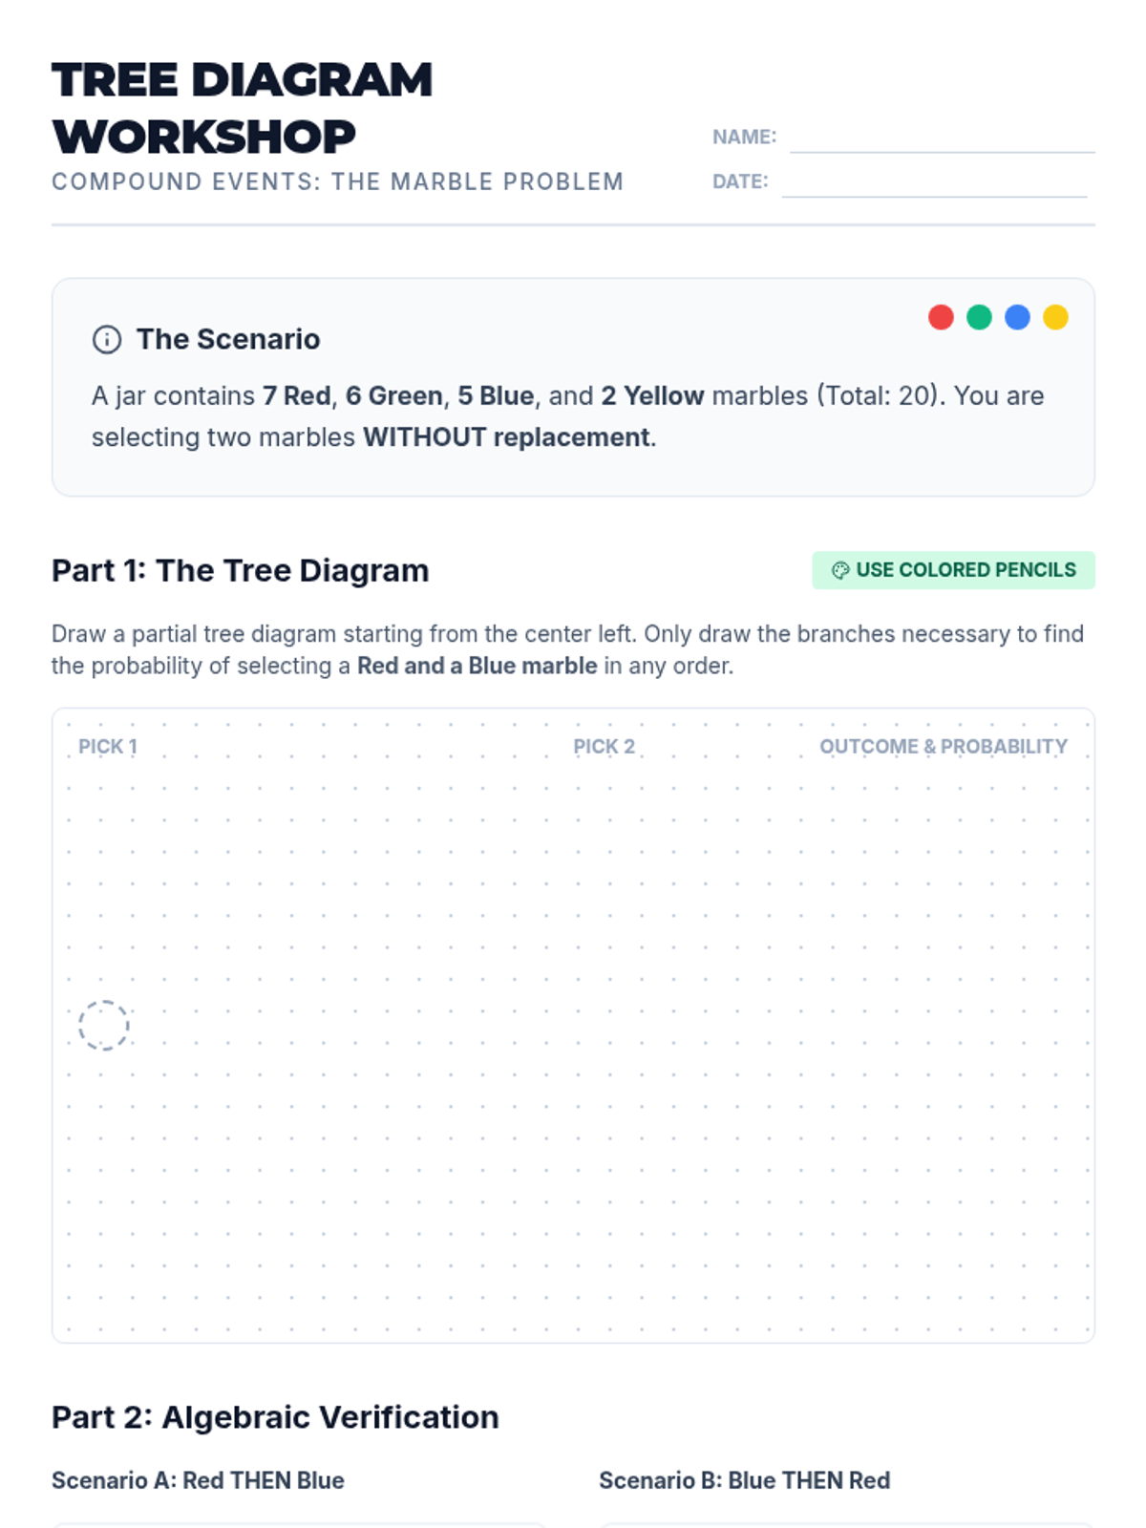Select the blue marble dot

[1017, 317]
